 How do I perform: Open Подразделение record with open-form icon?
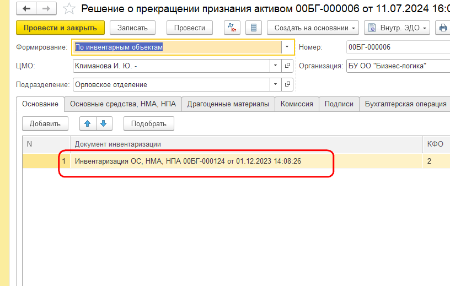pyautogui.click(x=287, y=84)
